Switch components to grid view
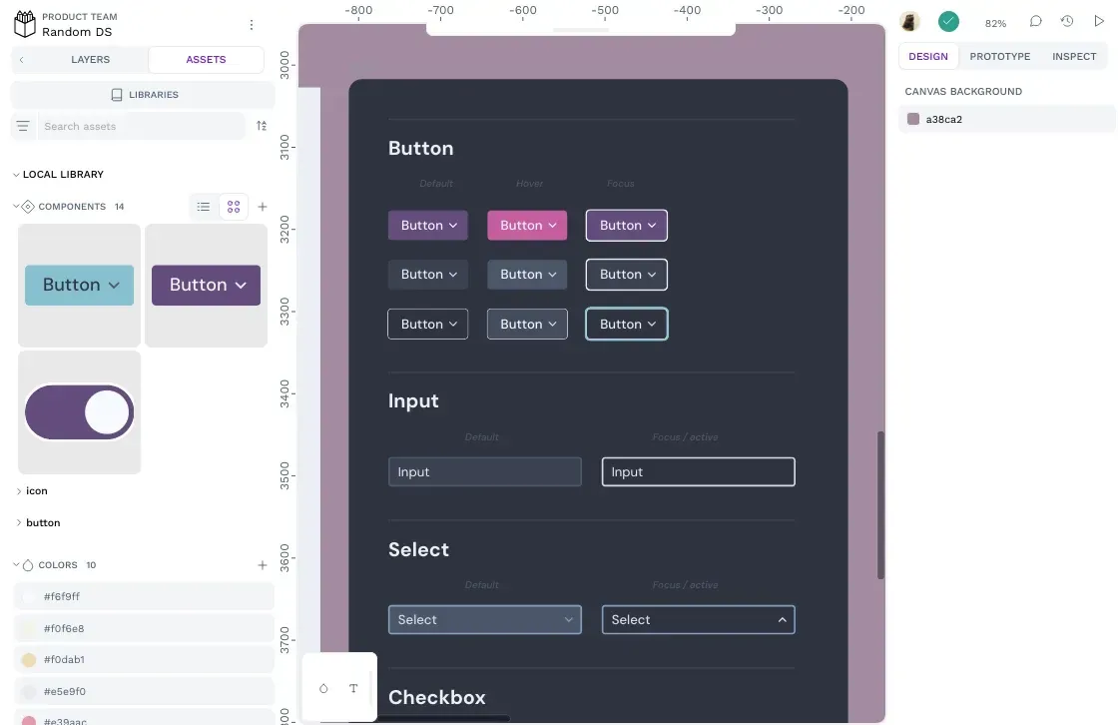Screen dimensions: 1118x725 tap(234, 207)
